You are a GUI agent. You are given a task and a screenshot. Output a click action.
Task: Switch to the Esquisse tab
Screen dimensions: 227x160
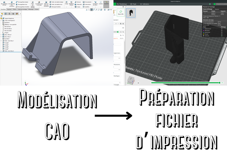click(x=9, y=9)
